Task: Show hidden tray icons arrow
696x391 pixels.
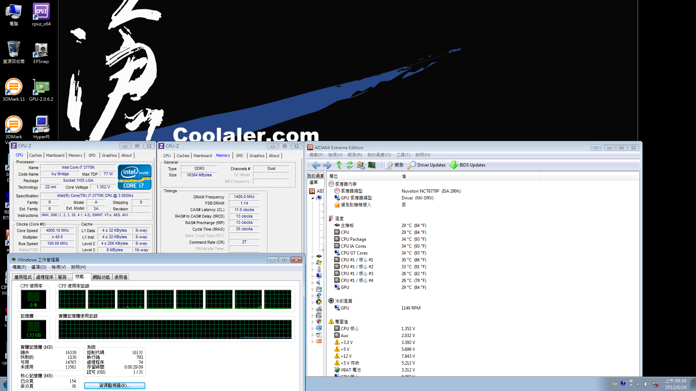Action: pyautogui.click(x=638, y=384)
